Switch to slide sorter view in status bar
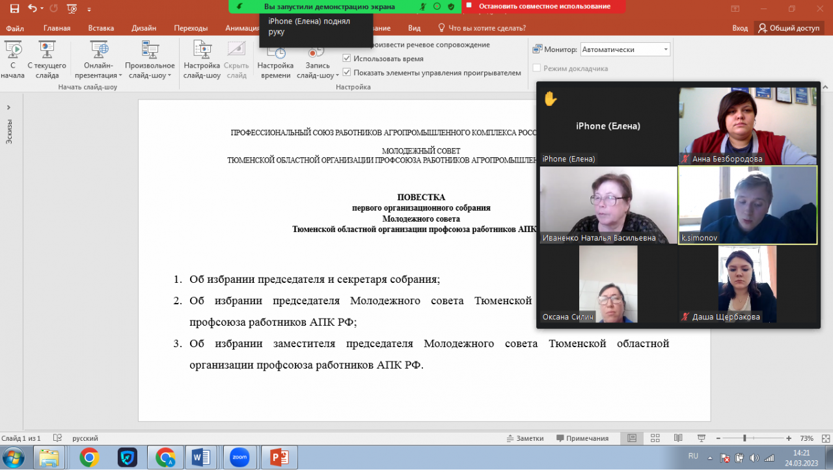Viewport: 833px width, 472px height. point(655,438)
